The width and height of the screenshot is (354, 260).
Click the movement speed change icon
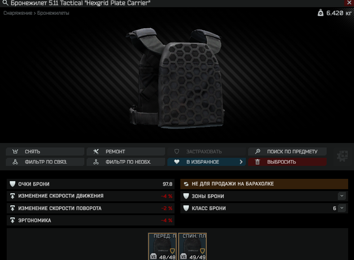click(x=13, y=196)
